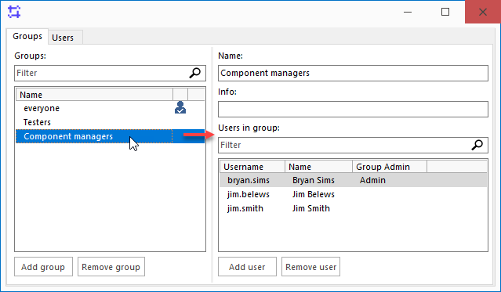Select the jim.smith username cell

[245, 208]
